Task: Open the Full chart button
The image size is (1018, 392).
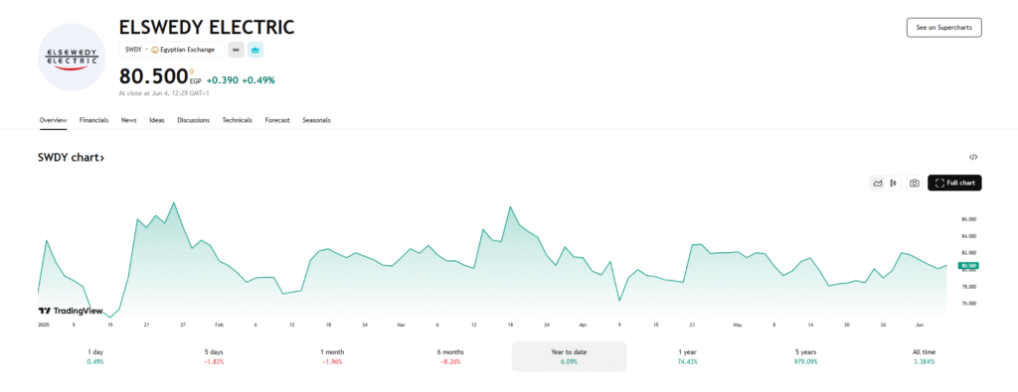Action: point(954,184)
